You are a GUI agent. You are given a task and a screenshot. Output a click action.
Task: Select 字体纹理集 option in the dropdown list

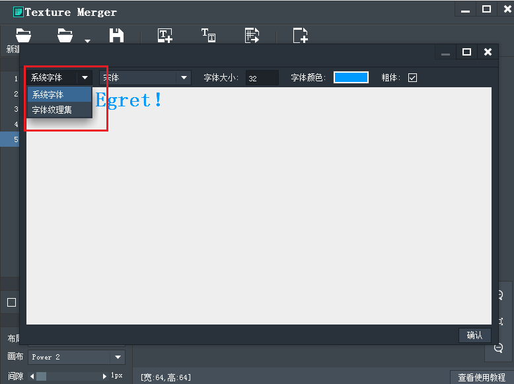coord(59,110)
